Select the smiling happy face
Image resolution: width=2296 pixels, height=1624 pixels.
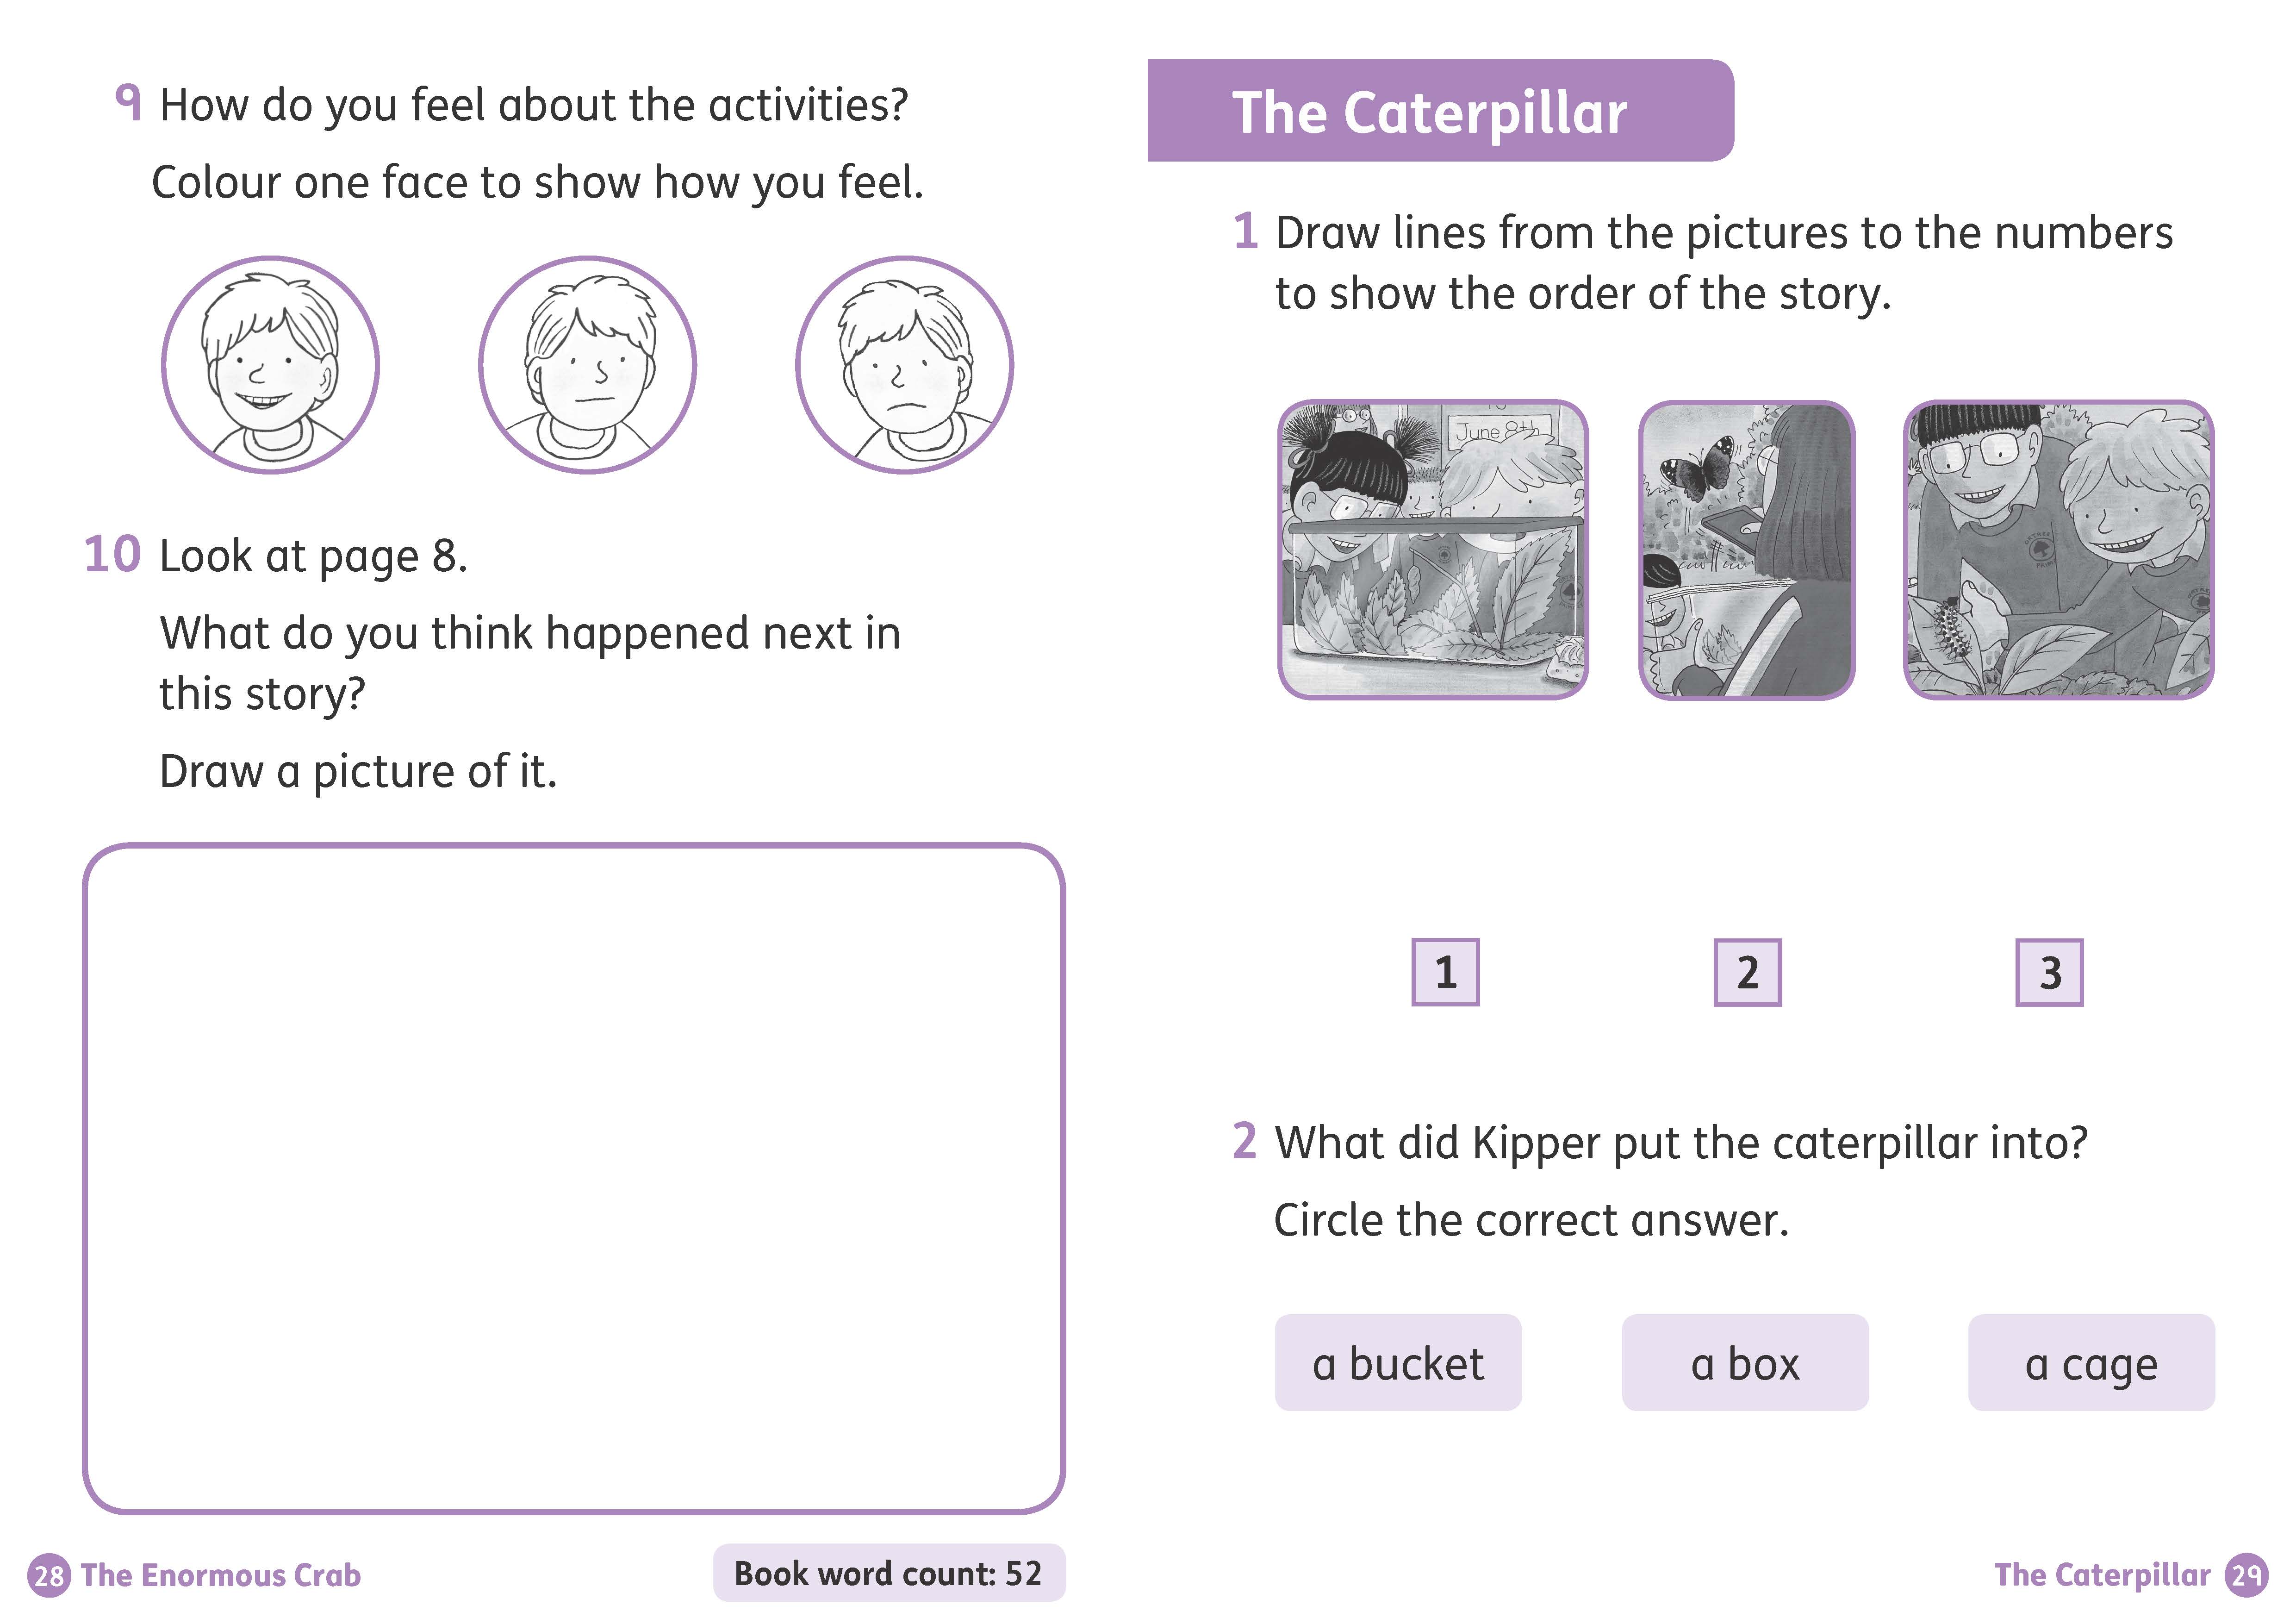(270, 365)
